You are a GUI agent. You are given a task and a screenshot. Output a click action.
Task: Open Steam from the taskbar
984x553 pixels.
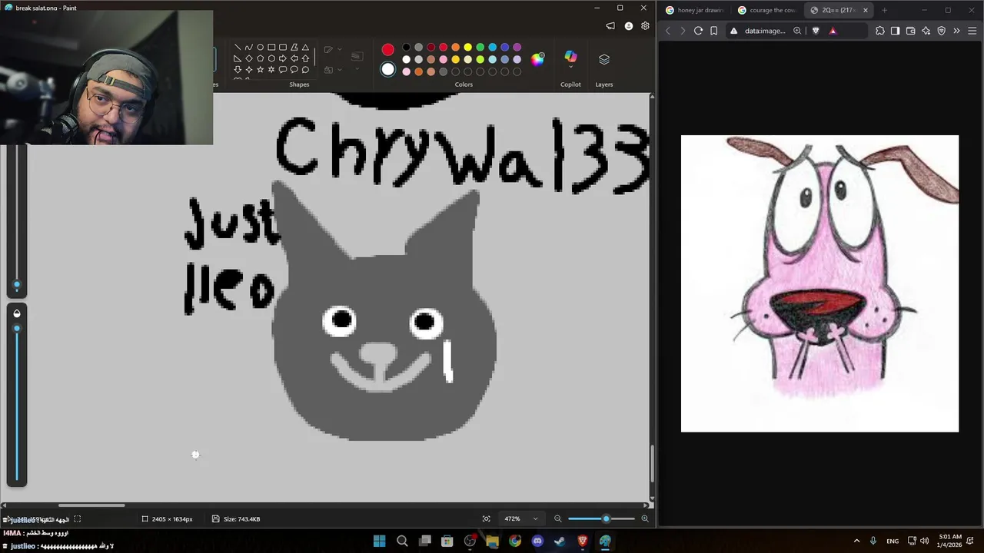point(560,541)
